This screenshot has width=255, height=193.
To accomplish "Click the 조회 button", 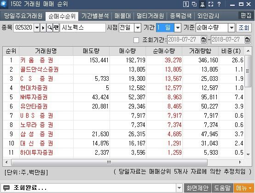I will tap(244, 28).
